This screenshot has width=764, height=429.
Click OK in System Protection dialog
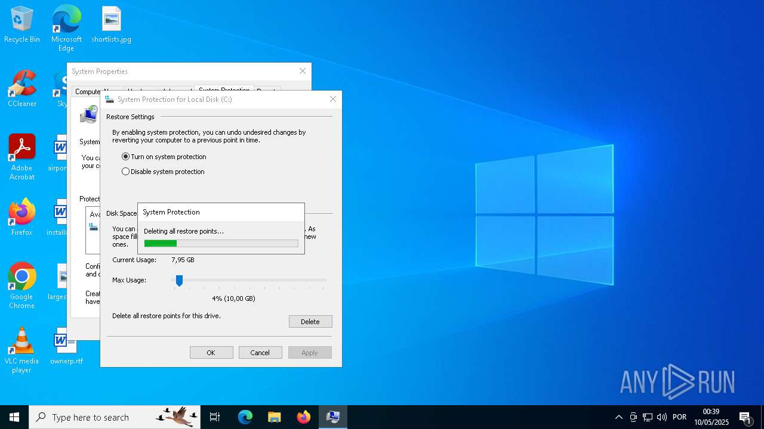(211, 353)
